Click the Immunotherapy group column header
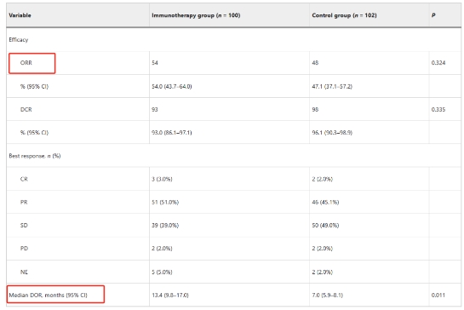This screenshot has height=310, width=464. 196,15
